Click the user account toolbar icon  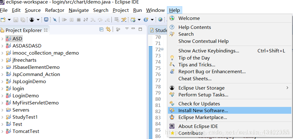pos(32,19)
